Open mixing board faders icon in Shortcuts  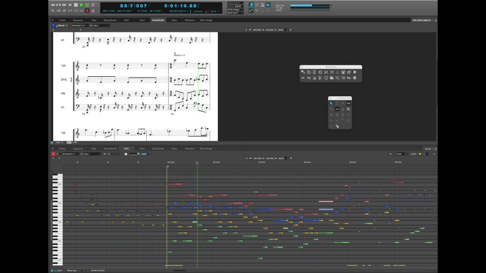tap(326, 72)
